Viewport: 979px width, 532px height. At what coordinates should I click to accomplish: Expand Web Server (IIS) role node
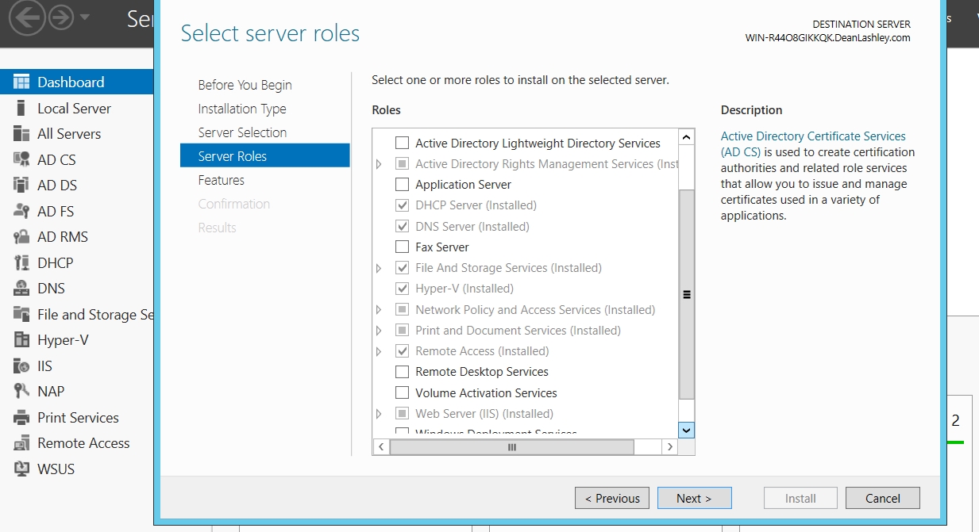[379, 413]
